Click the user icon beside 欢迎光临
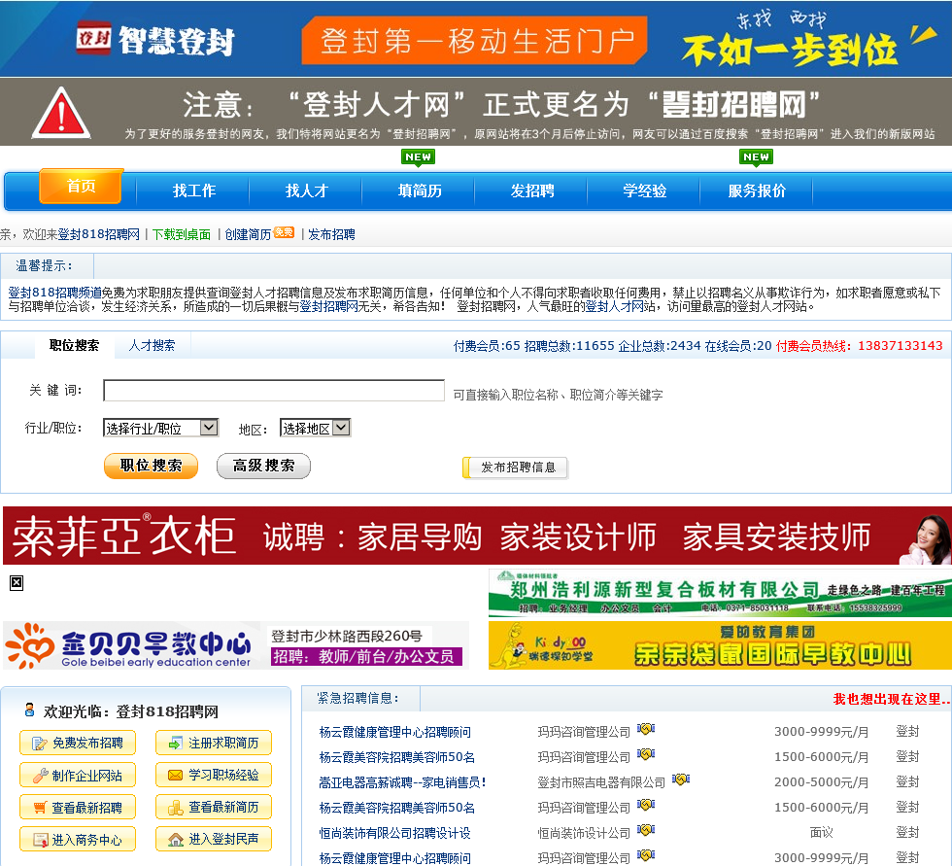This screenshot has height=866, width=952. click(x=29, y=710)
